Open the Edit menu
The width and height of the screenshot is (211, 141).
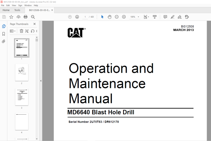(8, 5)
